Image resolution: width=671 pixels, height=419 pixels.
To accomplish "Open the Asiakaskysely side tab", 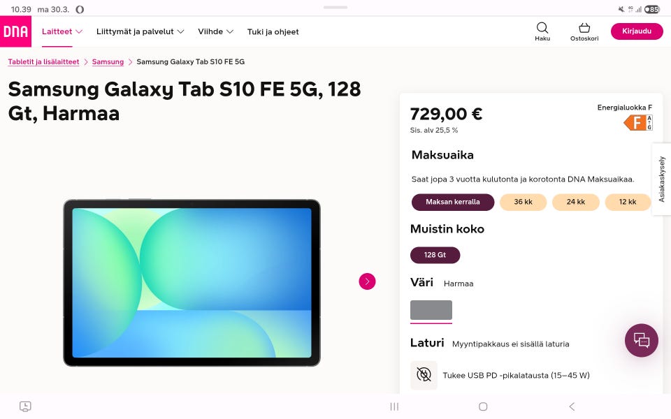I will [662, 179].
